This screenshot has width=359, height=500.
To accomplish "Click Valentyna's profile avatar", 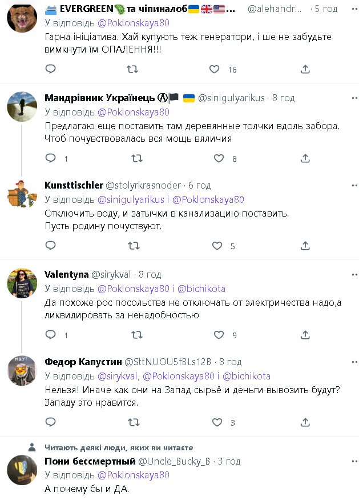I will click(x=22, y=283).
